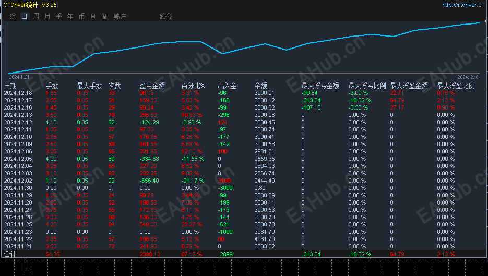Click profit value -656.40

[x=149, y=181]
